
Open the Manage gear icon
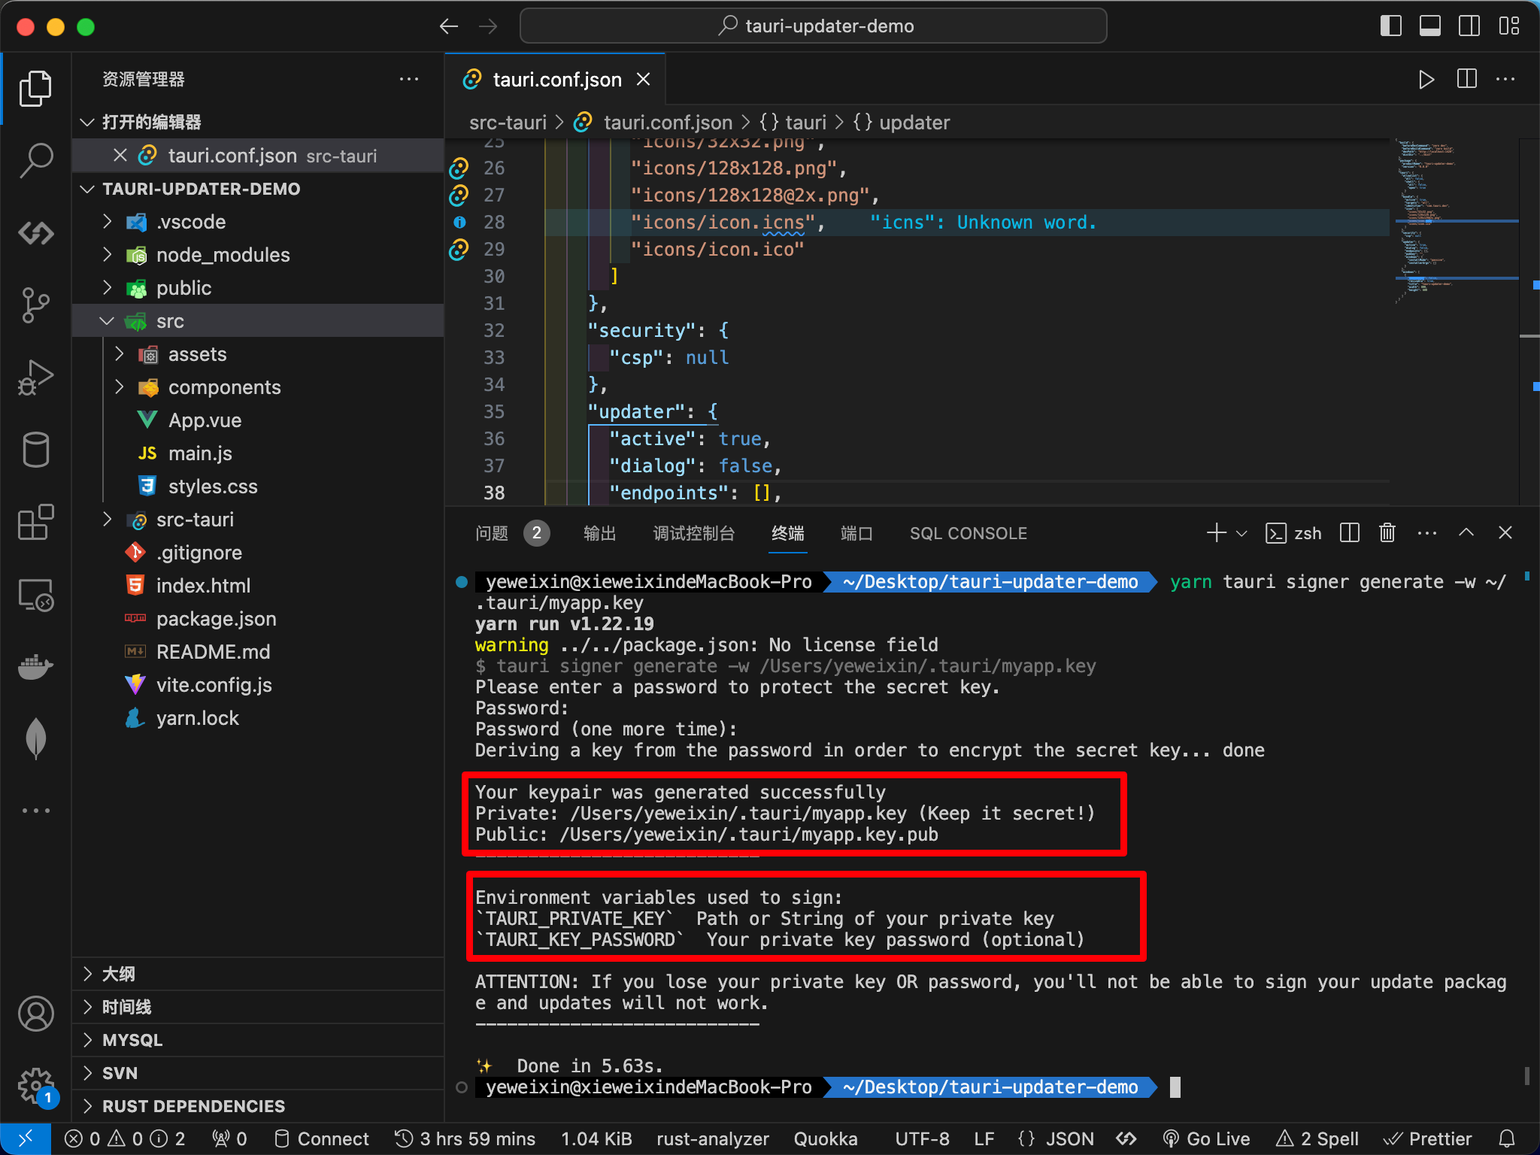tap(35, 1086)
